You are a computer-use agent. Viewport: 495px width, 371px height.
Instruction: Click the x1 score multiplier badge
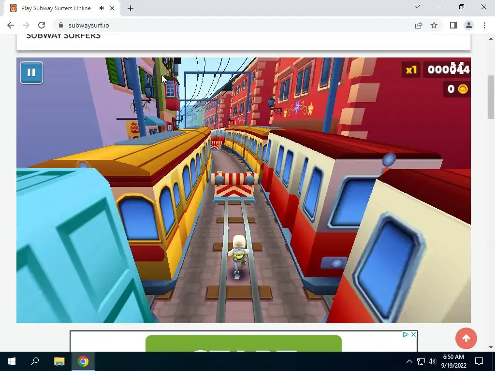pos(411,70)
